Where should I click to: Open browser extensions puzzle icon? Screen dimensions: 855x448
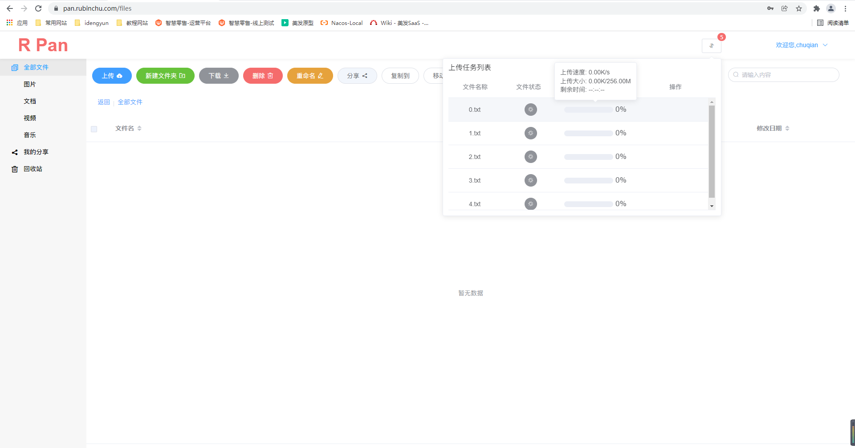tap(817, 8)
